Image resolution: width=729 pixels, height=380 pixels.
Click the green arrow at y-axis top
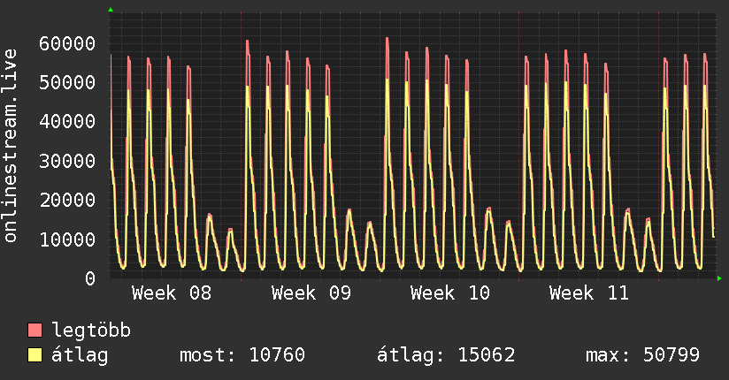(111, 10)
